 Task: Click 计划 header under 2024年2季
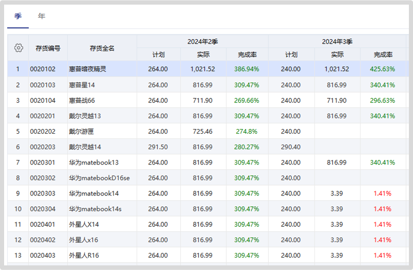(x=159, y=55)
